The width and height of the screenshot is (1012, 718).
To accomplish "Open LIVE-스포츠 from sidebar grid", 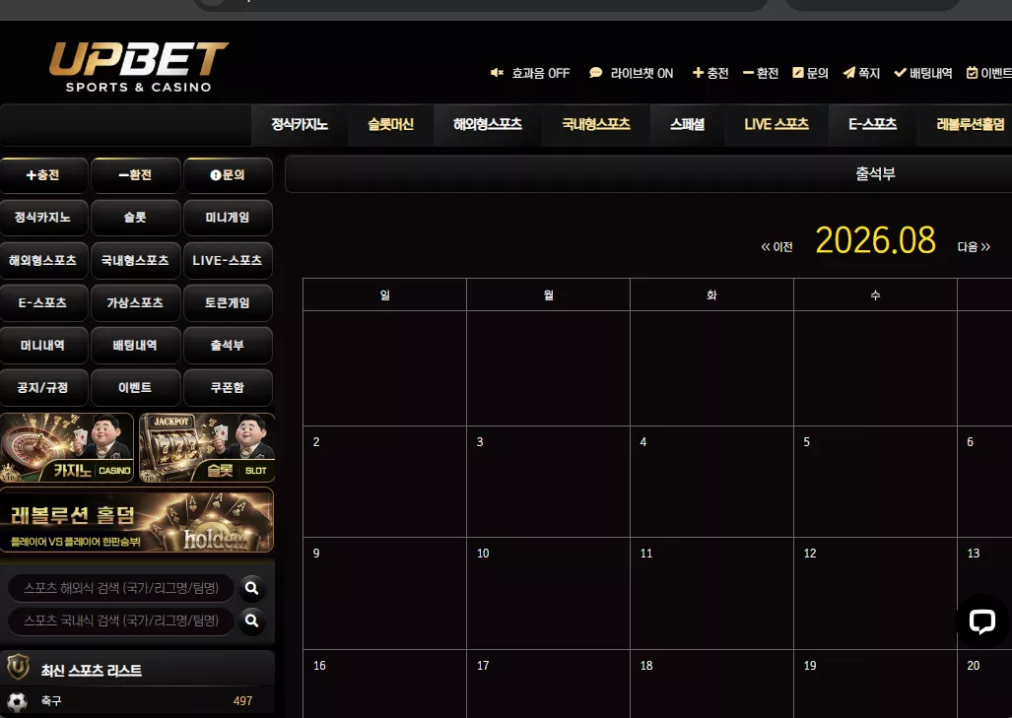I will [228, 261].
